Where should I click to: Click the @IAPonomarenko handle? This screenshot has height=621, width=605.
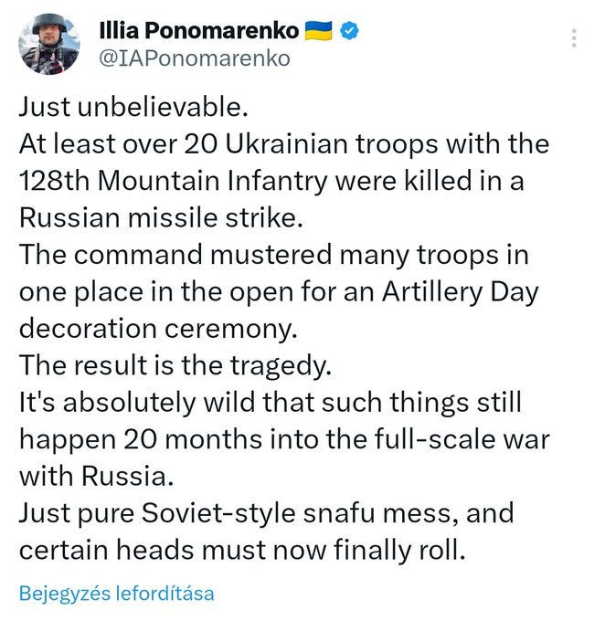pos(195,58)
